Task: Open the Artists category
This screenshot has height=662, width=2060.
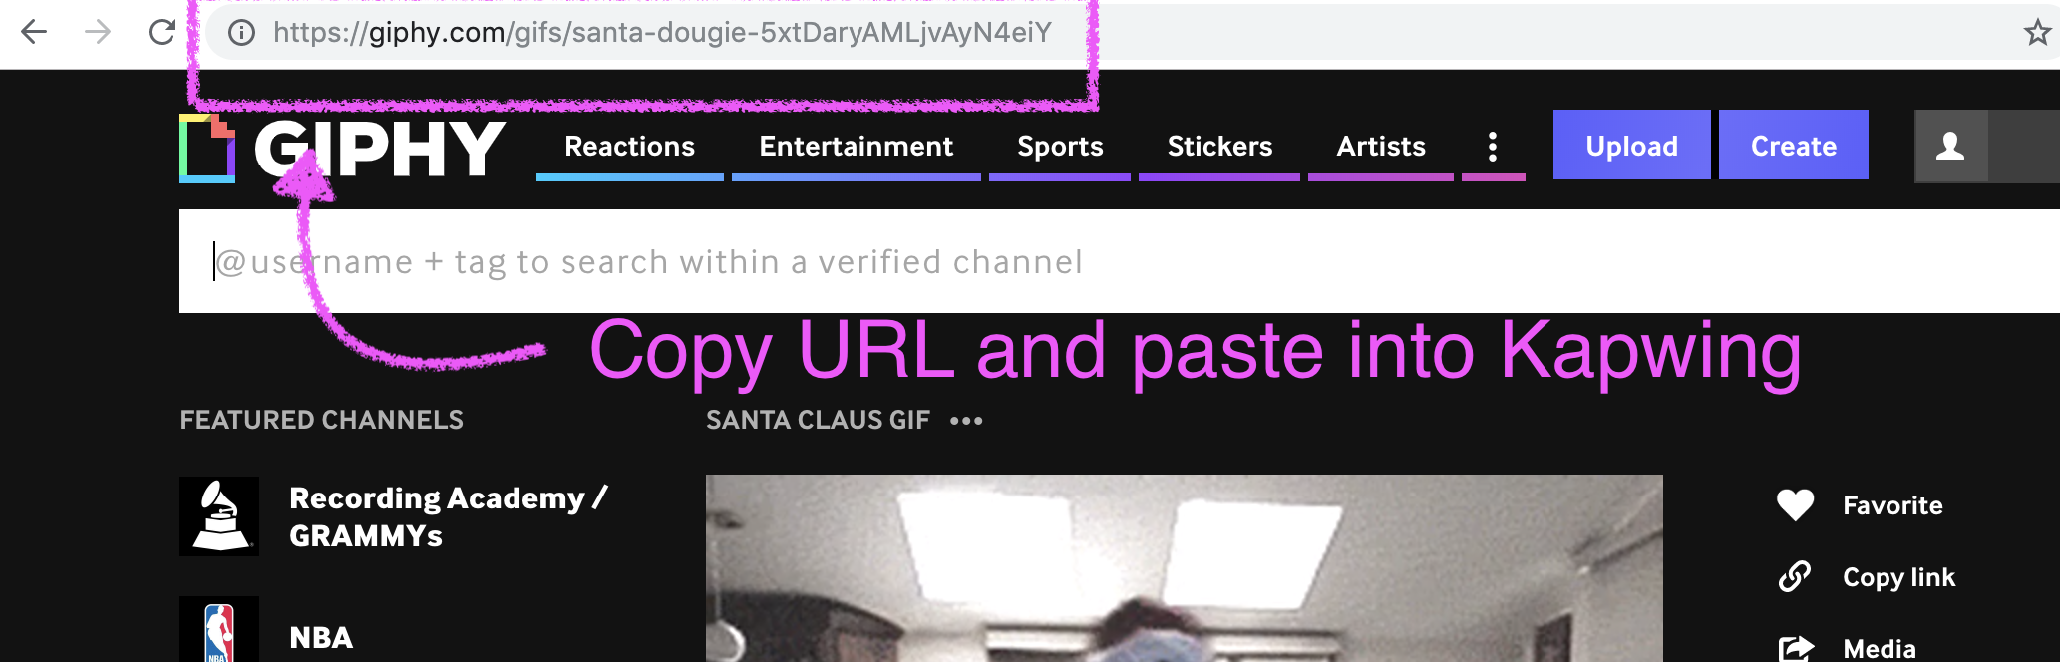Action: [1381, 147]
